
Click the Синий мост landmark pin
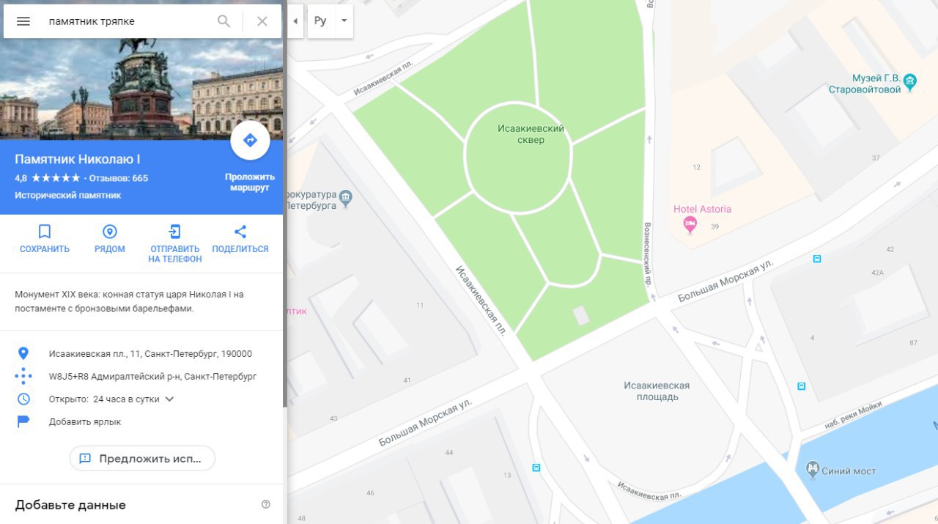click(812, 469)
